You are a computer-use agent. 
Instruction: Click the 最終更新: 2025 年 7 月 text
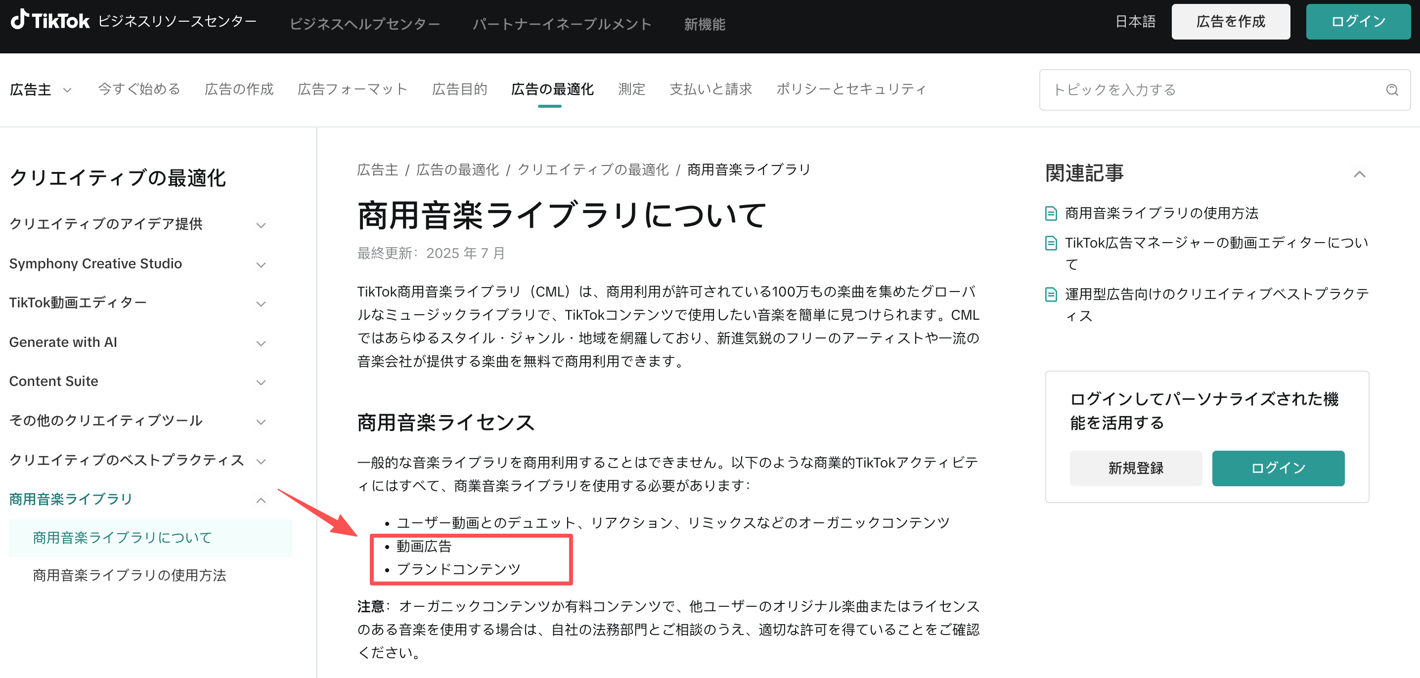tap(431, 253)
